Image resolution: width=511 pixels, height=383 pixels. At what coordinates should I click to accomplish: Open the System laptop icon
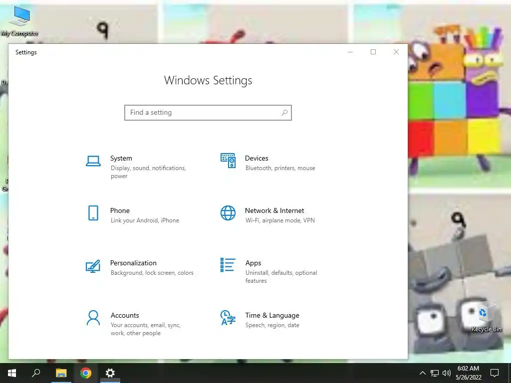tap(93, 161)
